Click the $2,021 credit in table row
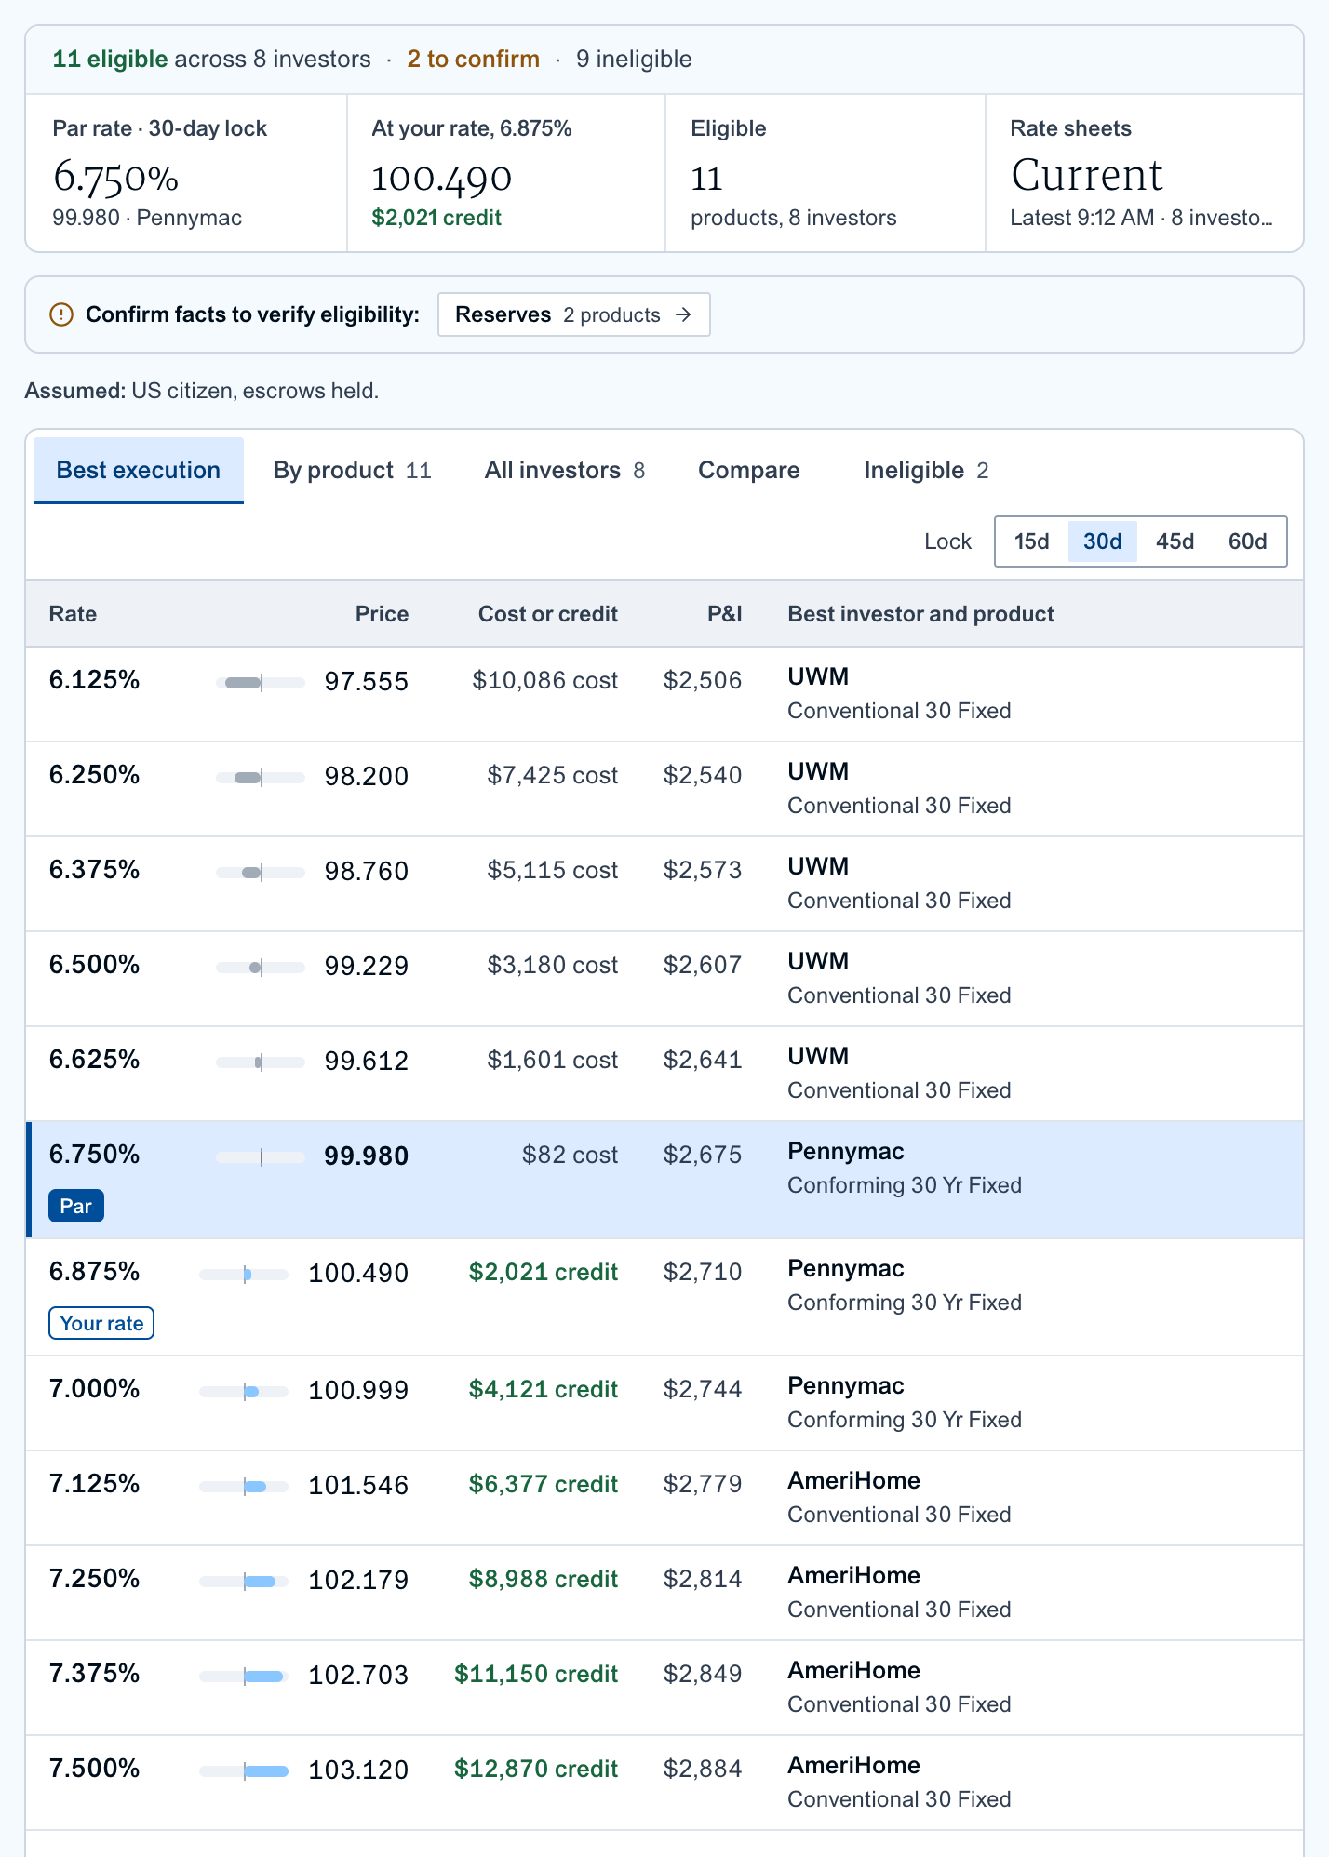The height and width of the screenshot is (1857, 1329). pos(543,1273)
